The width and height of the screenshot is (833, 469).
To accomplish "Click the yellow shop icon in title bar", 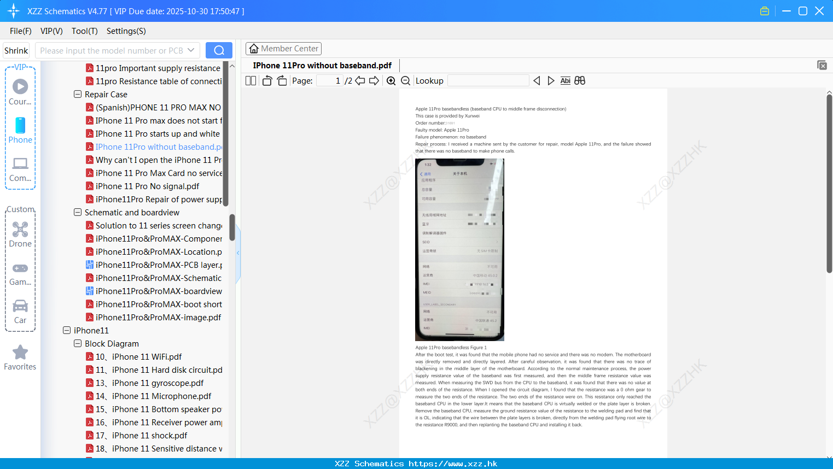I will coord(765,11).
